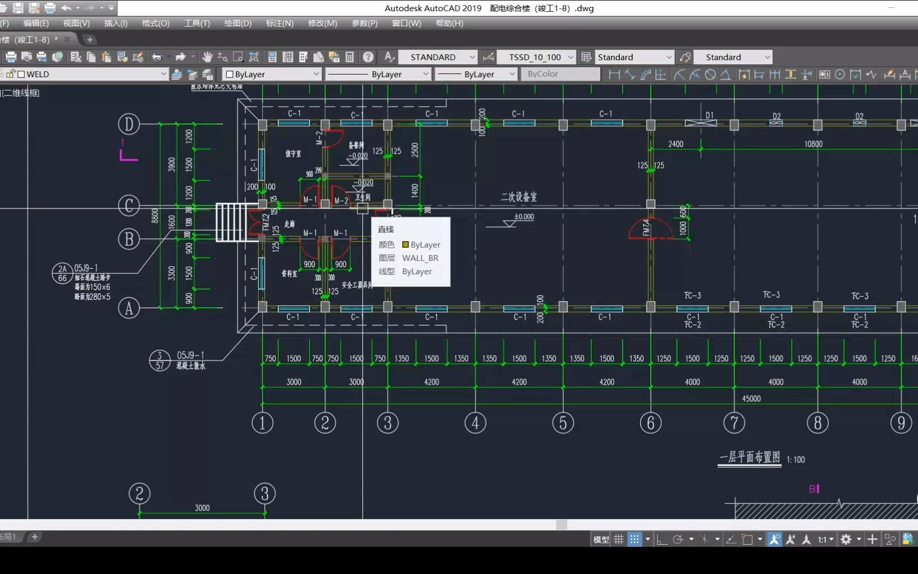Open the 编辑(E) menu

coord(36,23)
